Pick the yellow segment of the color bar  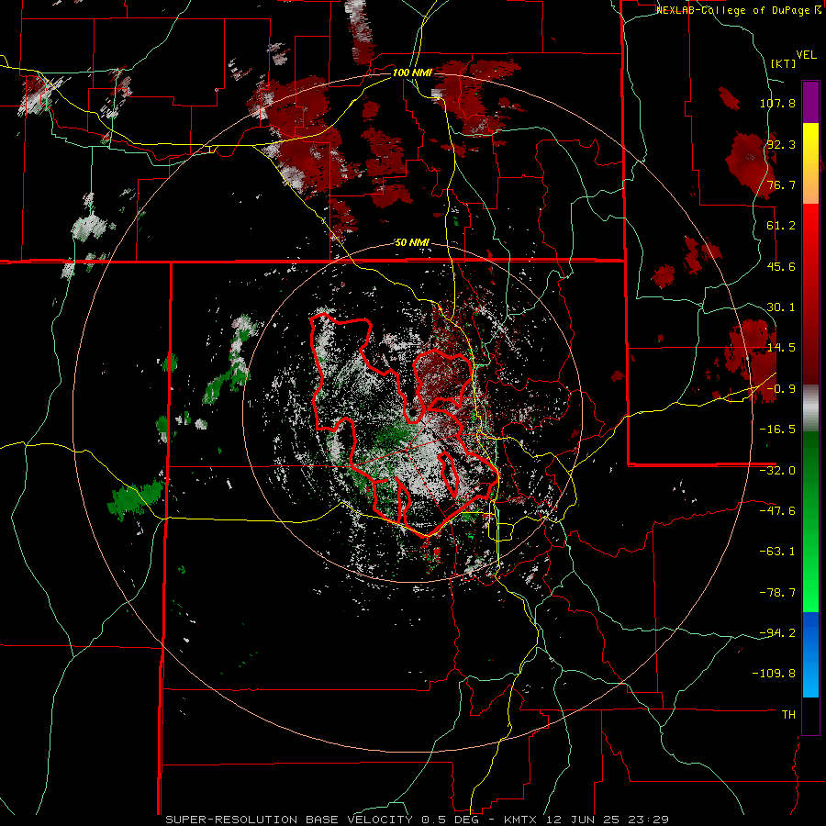pyautogui.click(x=810, y=163)
